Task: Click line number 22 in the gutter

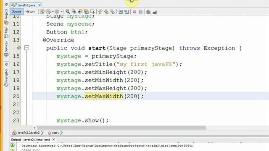Action: click(16, 112)
